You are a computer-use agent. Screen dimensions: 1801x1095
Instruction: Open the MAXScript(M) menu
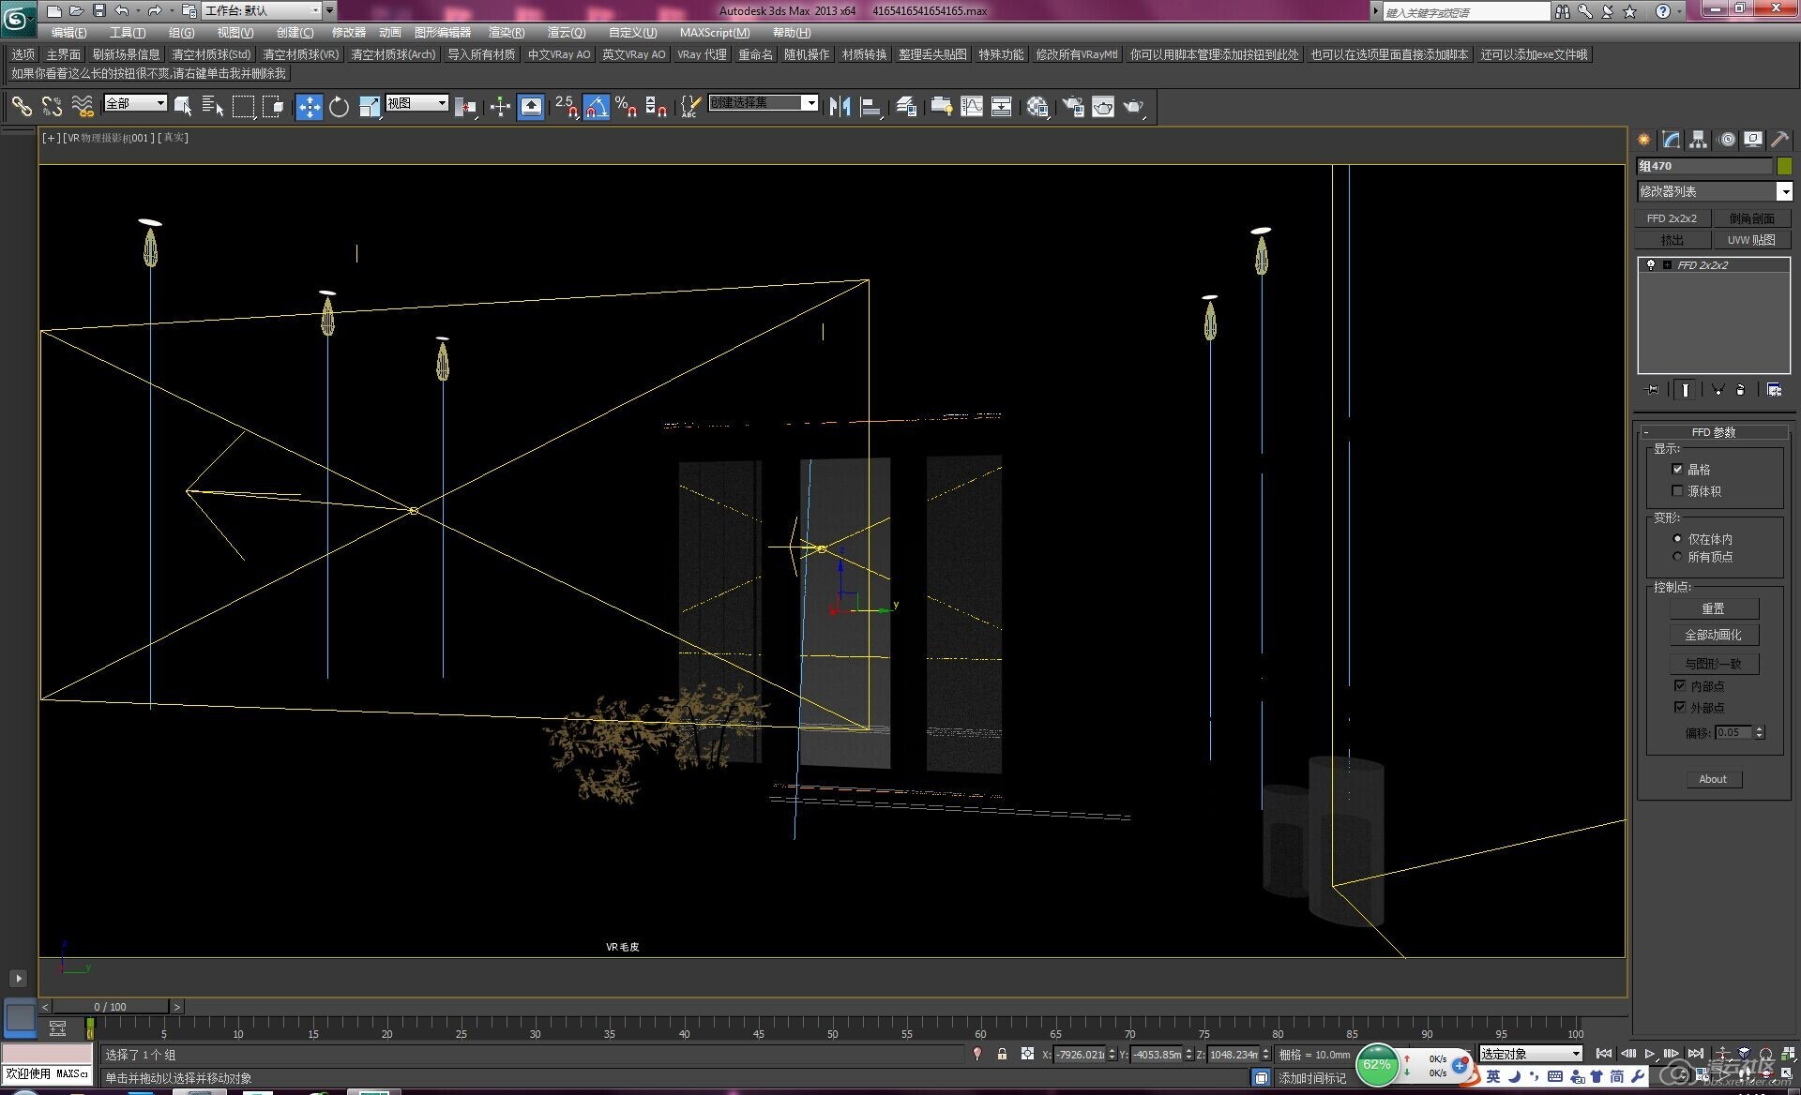click(714, 33)
